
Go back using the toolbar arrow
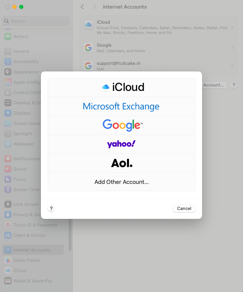pos(82,7)
